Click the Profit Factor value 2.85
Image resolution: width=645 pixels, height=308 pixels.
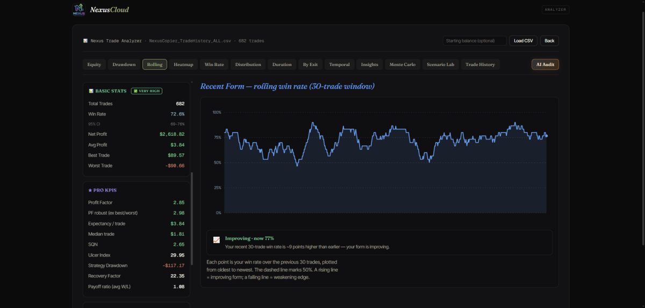pyautogui.click(x=179, y=202)
